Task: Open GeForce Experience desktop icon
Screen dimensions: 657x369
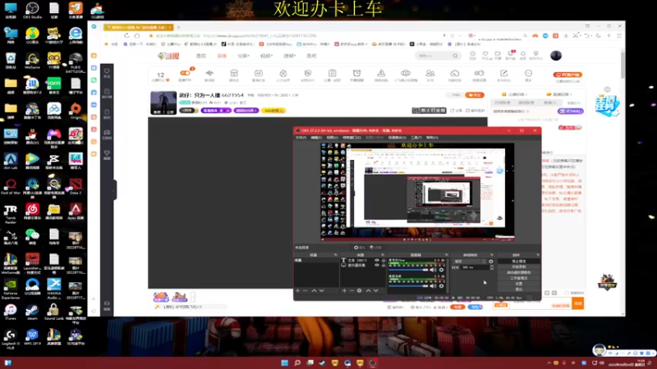Action: point(11,289)
